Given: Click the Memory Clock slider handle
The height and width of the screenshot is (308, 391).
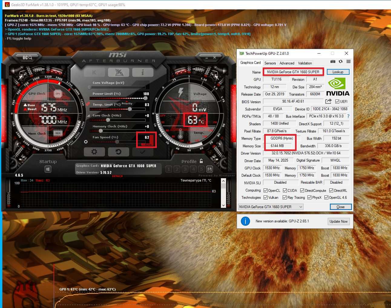Looking at the screenshot, I should click(101, 131).
